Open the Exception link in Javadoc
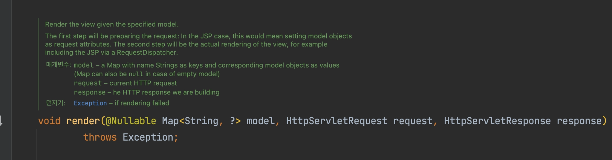Image resolution: width=612 pixels, height=160 pixels. [x=90, y=103]
